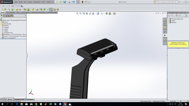Open the dropdown arrow beside the Save icon
This screenshot has width=189, height=106.
(x=67, y=2)
